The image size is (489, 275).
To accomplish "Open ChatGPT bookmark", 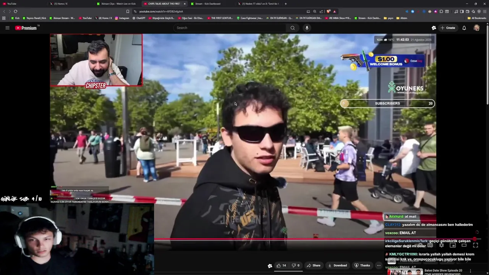I will 139,18.
